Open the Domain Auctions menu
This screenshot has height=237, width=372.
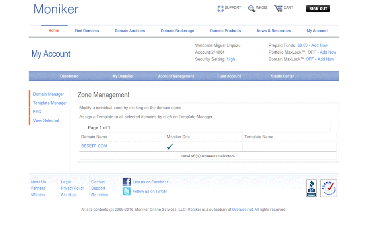(x=130, y=31)
